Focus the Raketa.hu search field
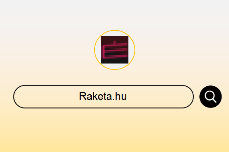The height and width of the screenshot is (152, 229). click(103, 97)
